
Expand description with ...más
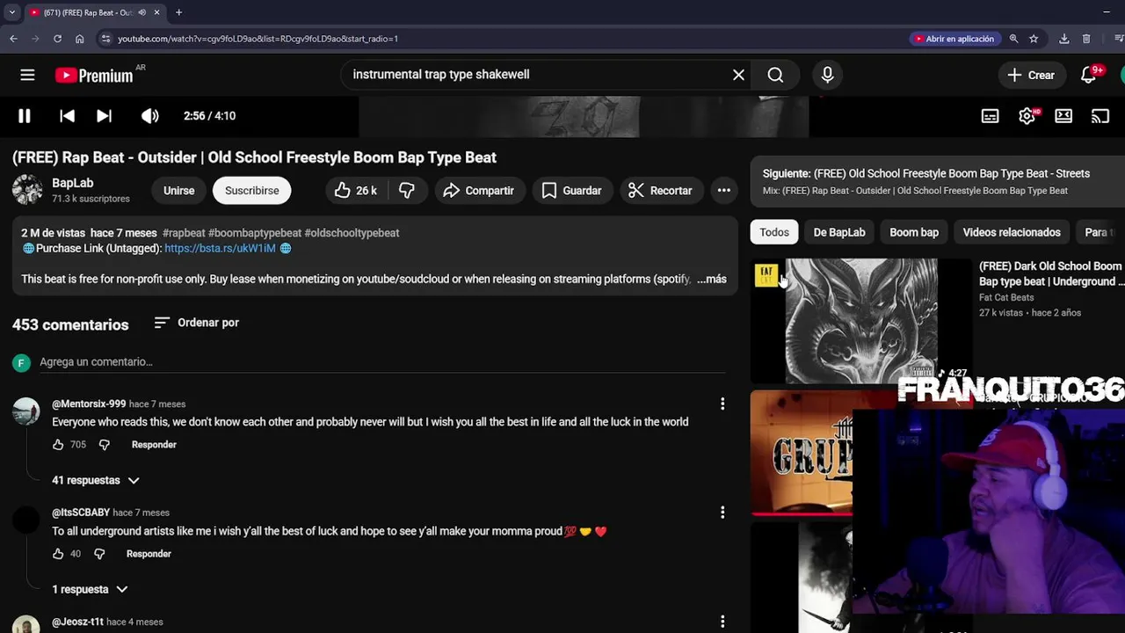711,280
